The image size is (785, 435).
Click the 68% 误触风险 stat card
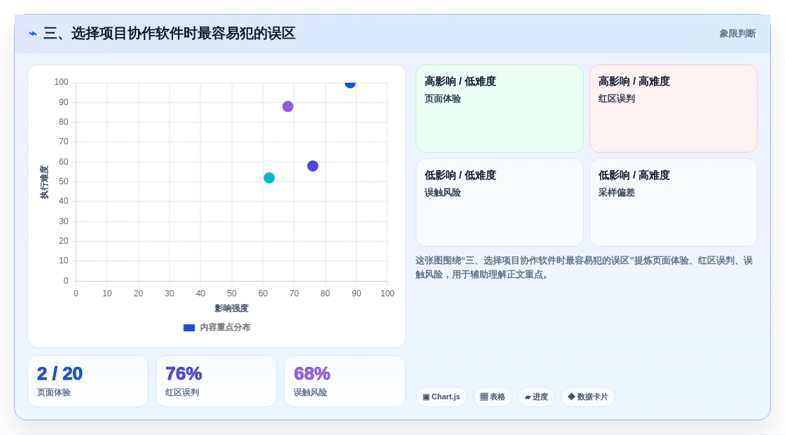344,381
